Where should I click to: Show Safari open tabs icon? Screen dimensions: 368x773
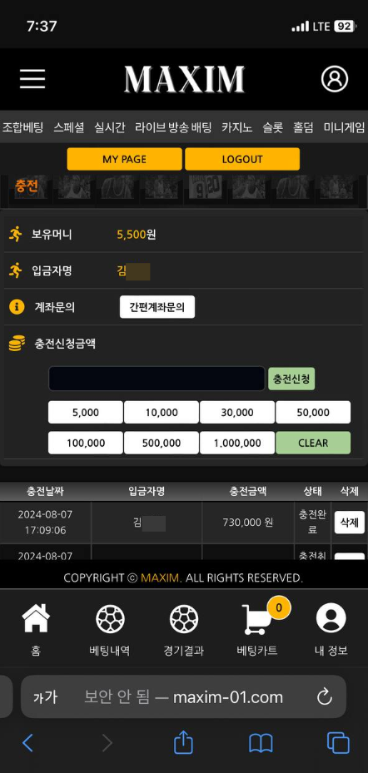coord(338,743)
